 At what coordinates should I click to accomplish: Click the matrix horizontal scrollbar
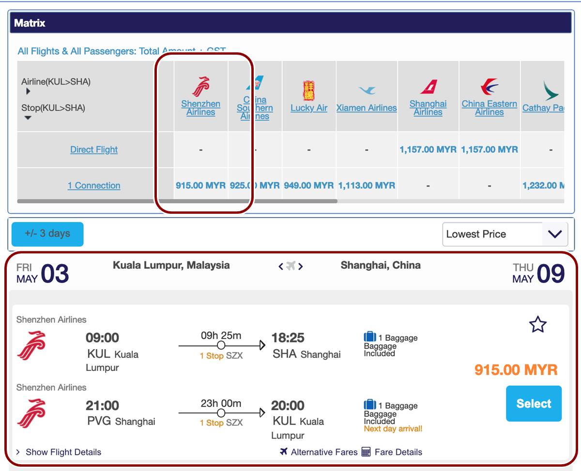[177, 201]
